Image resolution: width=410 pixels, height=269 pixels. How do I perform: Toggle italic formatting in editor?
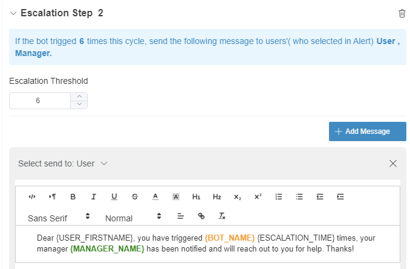click(93, 197)
